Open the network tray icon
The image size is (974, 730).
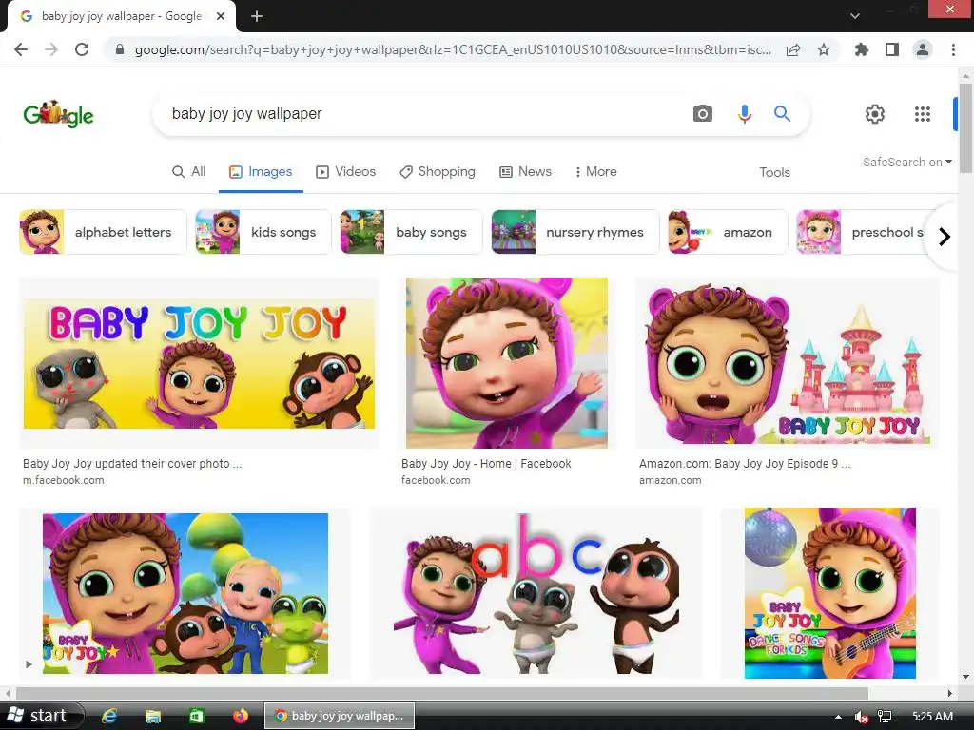(x=885, y=717)
